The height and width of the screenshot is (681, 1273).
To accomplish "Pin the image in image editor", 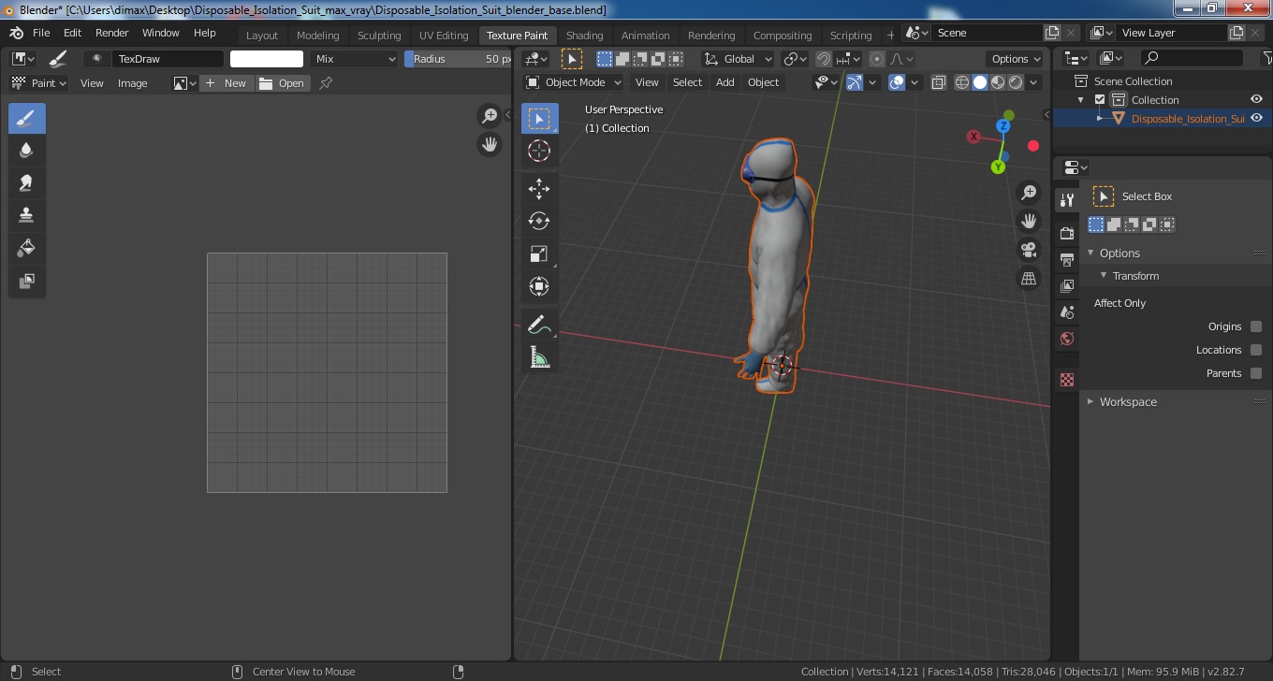I will pos(326,83).
